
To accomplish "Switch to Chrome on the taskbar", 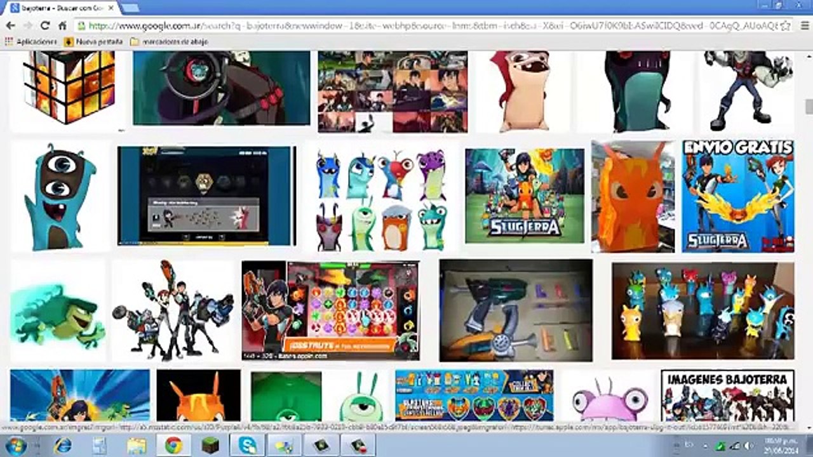I will click(173, 446).
